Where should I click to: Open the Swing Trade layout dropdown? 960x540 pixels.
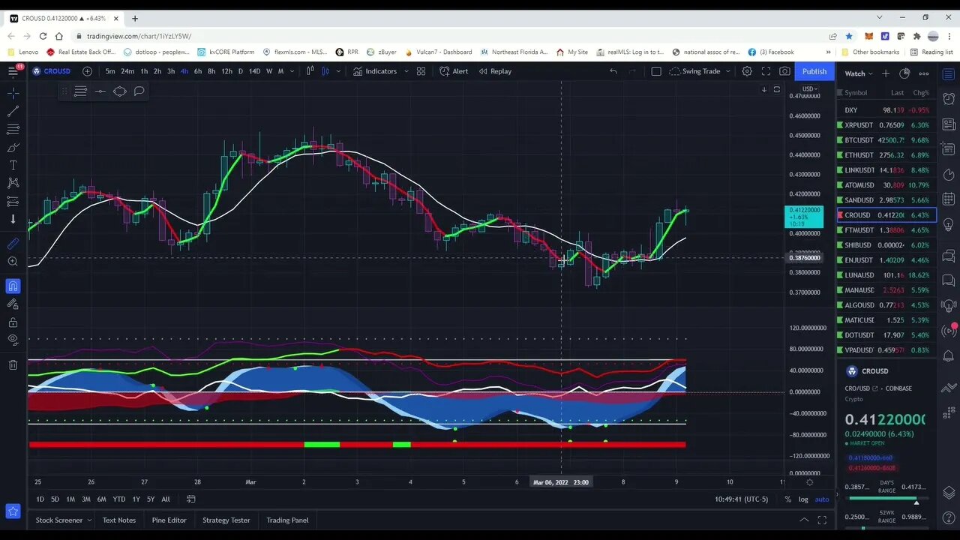tap(699, 71)
